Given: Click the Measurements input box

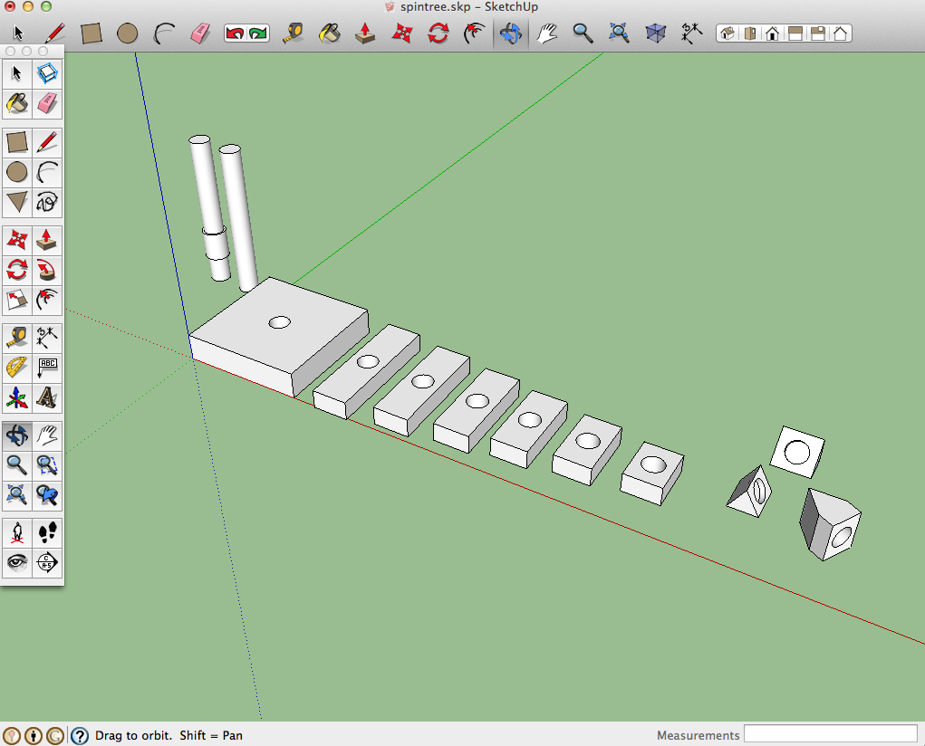Looking at the screenshot, I should tap(830, 734).
